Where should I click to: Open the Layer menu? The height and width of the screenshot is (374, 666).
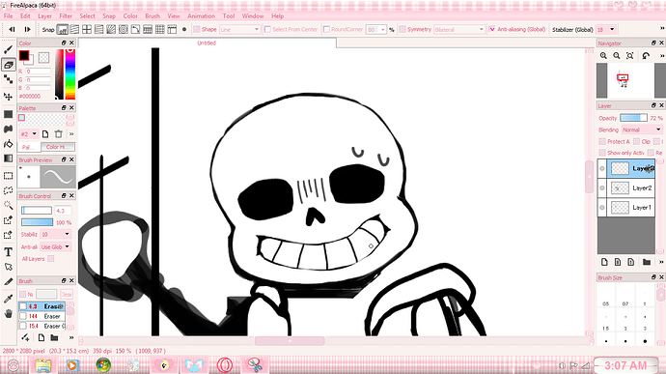click(x=44, y=16)
